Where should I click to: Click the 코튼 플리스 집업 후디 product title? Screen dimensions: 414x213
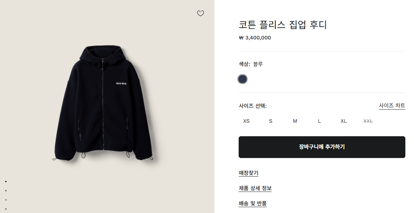point(283,25)
